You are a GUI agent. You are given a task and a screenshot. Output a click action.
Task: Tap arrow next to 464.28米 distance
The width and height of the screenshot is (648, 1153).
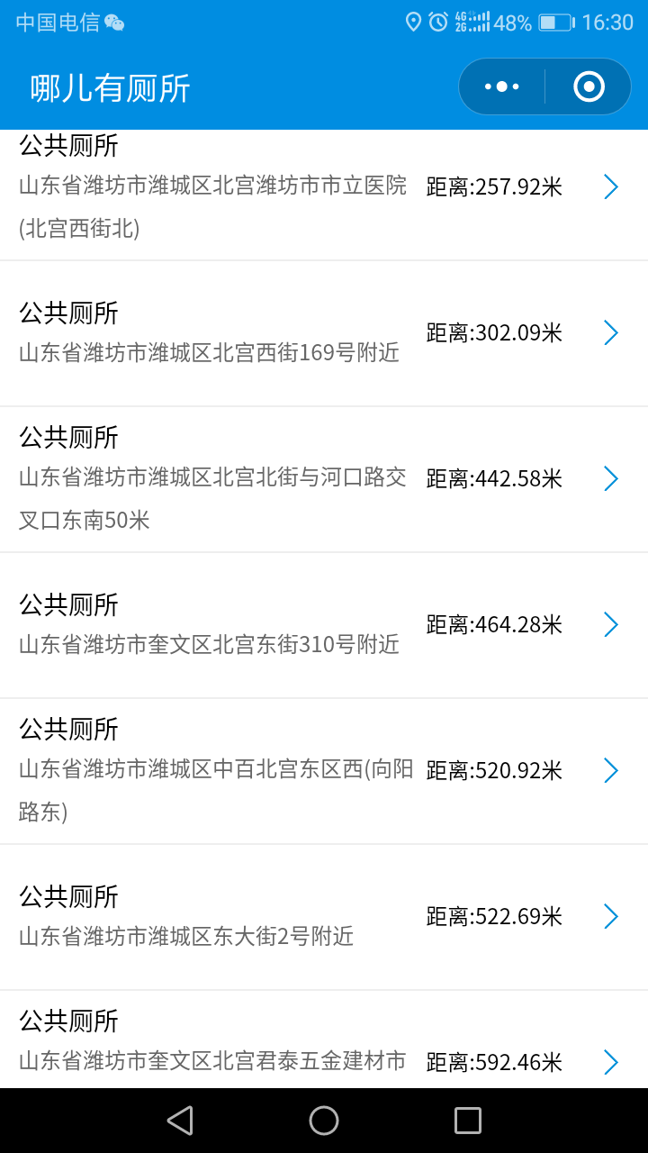[611, 625]
